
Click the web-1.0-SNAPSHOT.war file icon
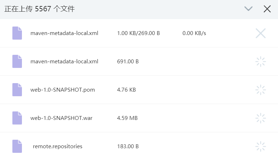17,118
